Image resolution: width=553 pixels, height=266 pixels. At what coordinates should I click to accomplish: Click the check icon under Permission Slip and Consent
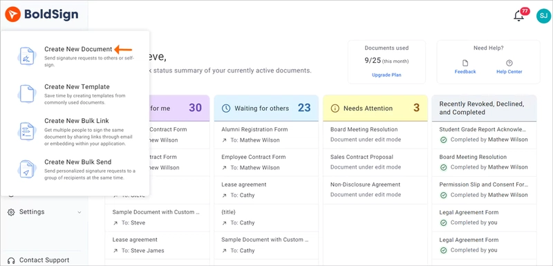(x=444, y=196)
